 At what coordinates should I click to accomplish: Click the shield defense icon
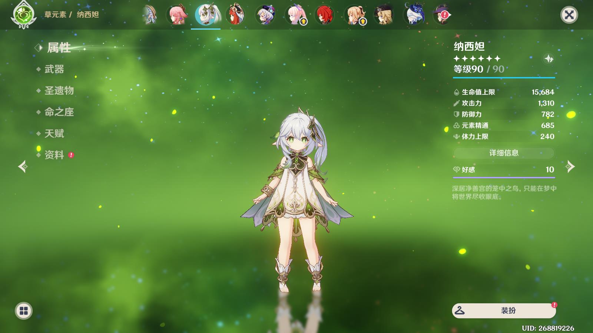457,114
